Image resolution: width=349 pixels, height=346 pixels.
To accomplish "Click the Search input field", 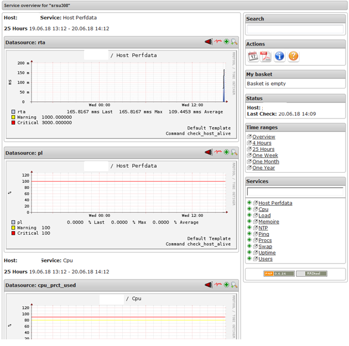I will [295, 29].
